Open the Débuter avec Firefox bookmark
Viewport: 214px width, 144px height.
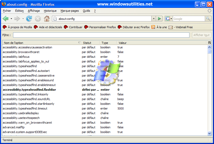pyautogui.click(x=134, y=27)
